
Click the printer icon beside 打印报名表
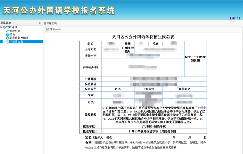click(x=7, y=42)
